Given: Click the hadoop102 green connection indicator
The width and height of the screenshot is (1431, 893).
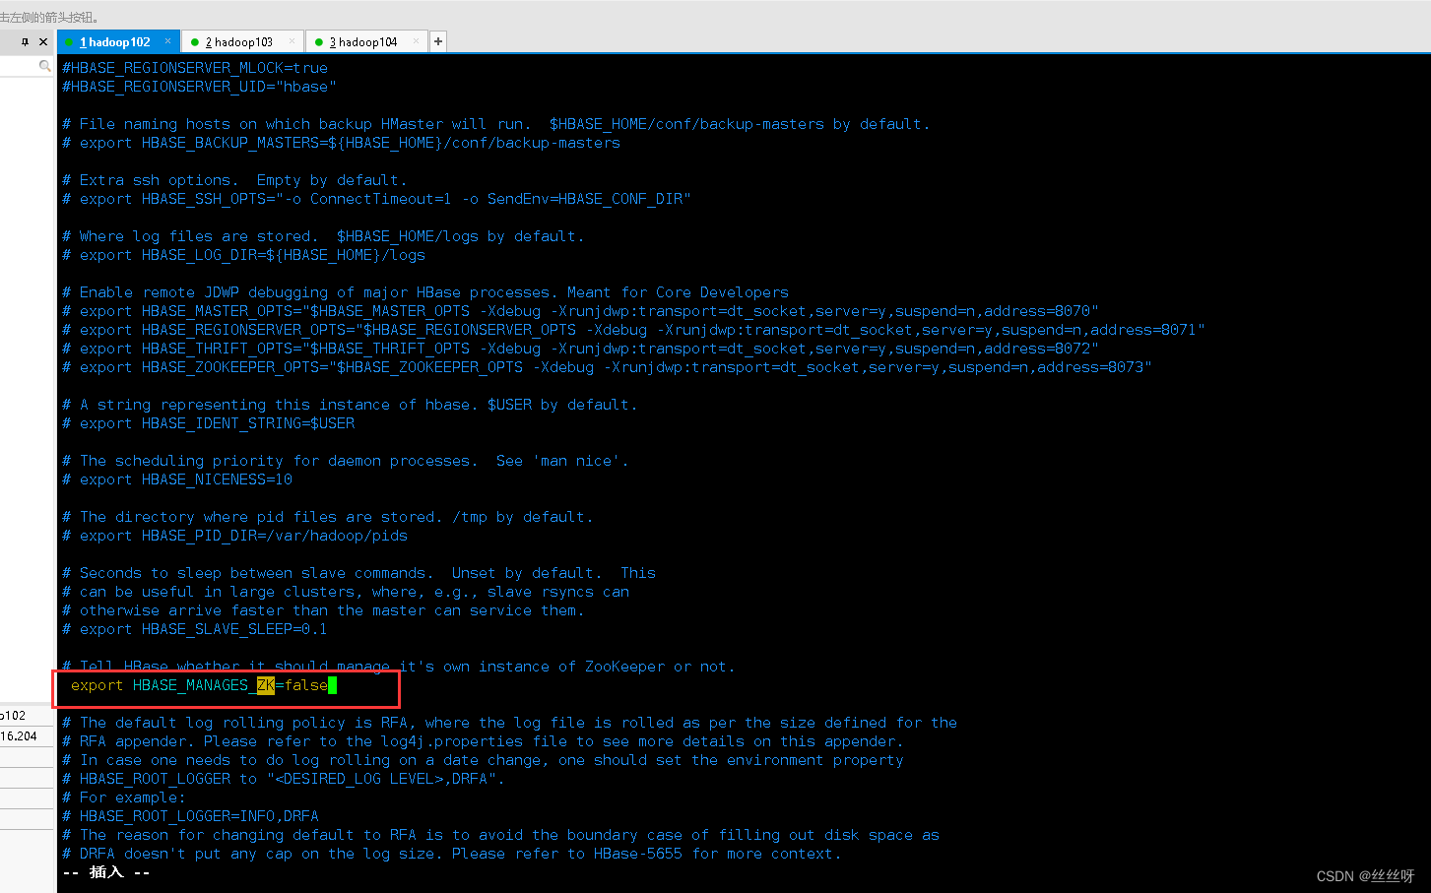Looking at the screenshot, I should pyautogui.click(x=70, y=42).
